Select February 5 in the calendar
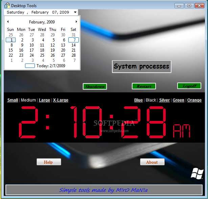This screenshot has width=208, height=199. (53, 40)
